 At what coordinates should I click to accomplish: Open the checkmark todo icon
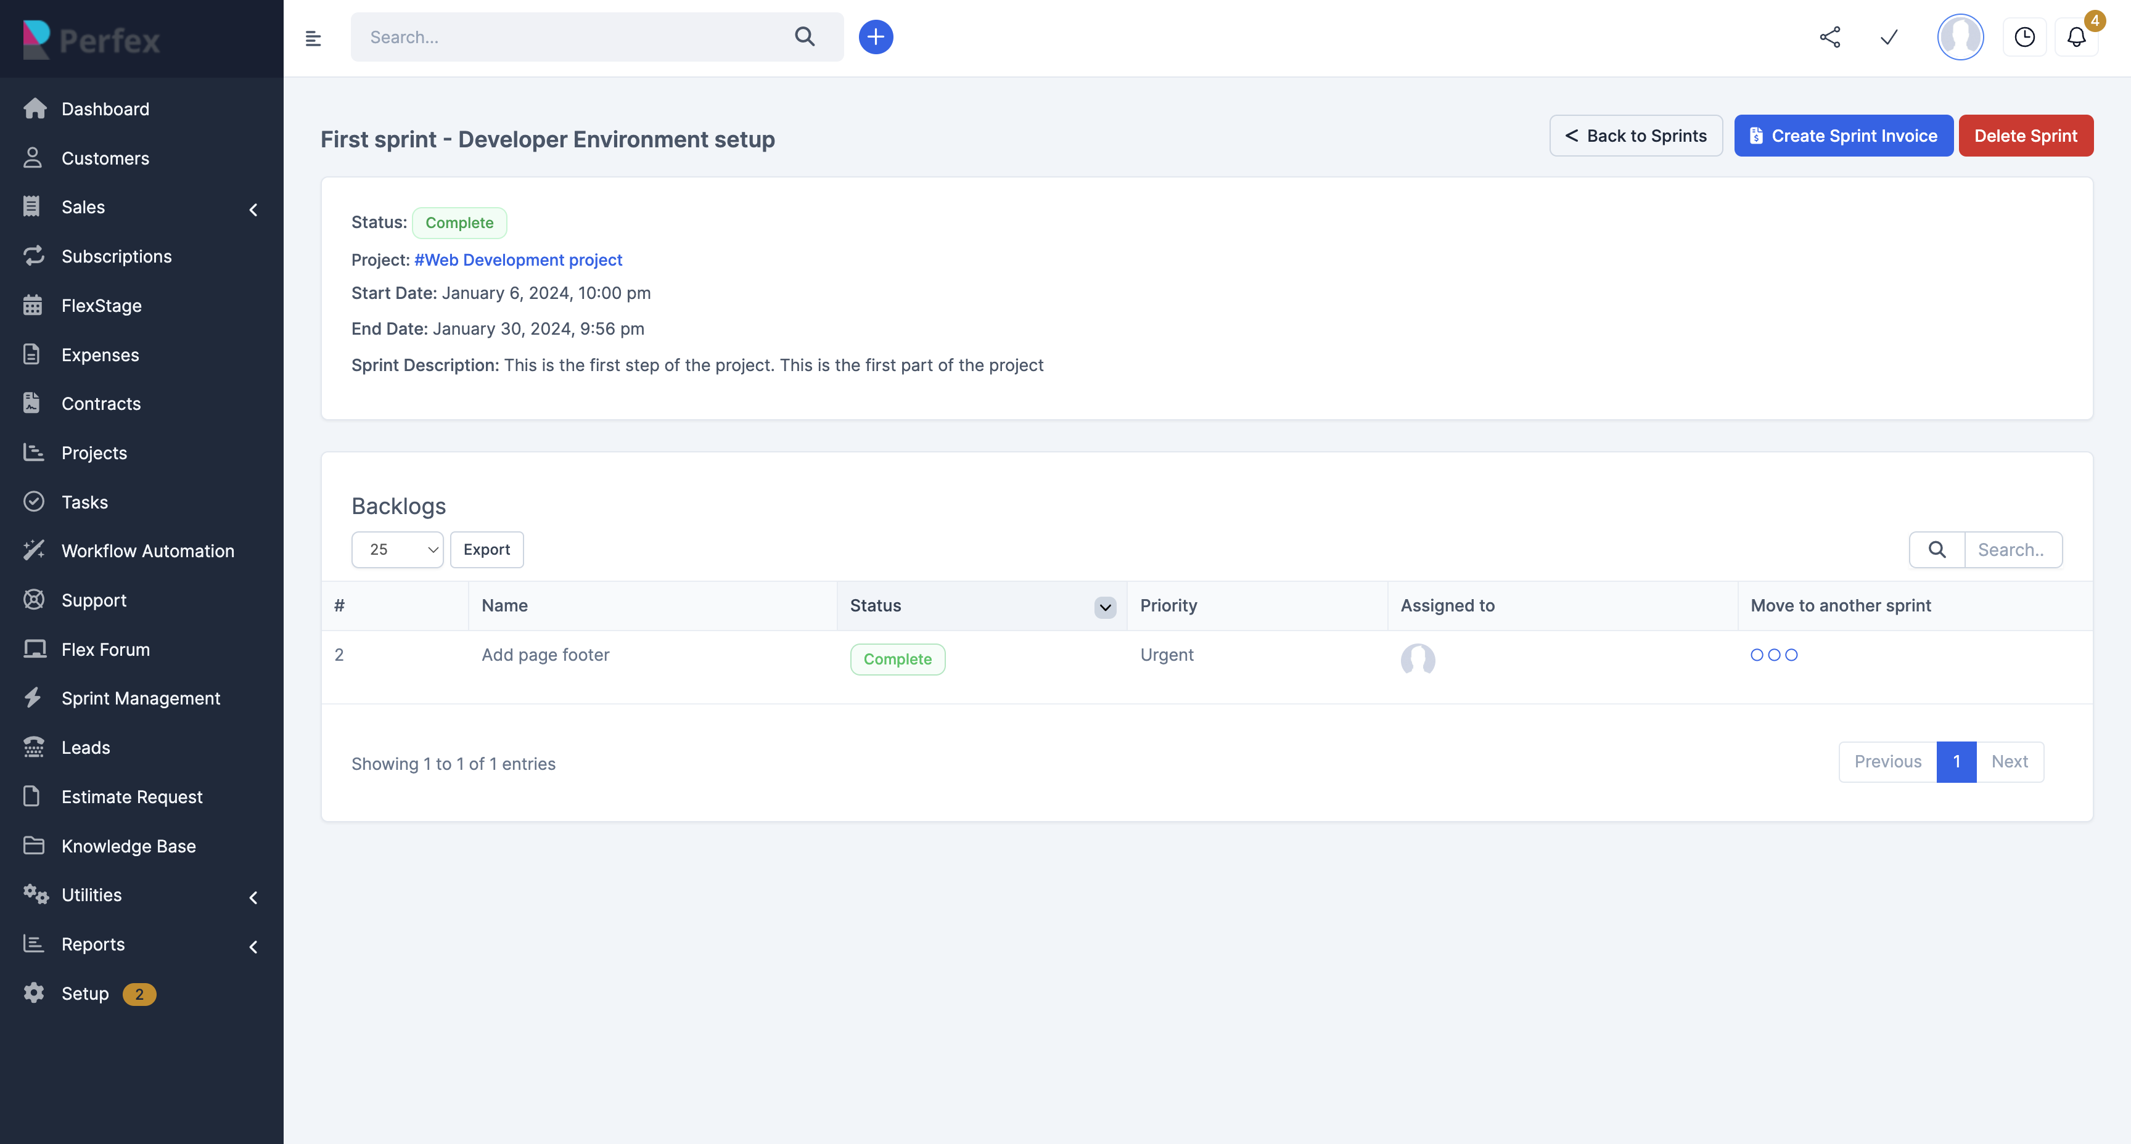click(1889, 37)
